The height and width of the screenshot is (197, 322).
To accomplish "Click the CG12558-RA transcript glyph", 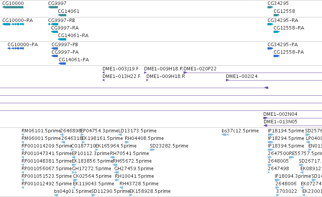I will [x=277, y=32].
